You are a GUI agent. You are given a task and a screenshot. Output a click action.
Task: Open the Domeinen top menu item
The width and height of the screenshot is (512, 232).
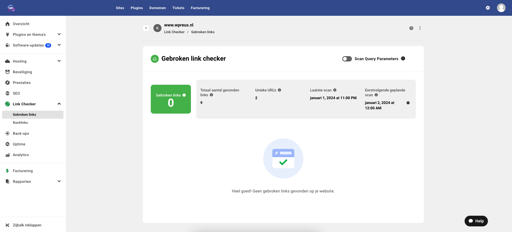[157, 8]
